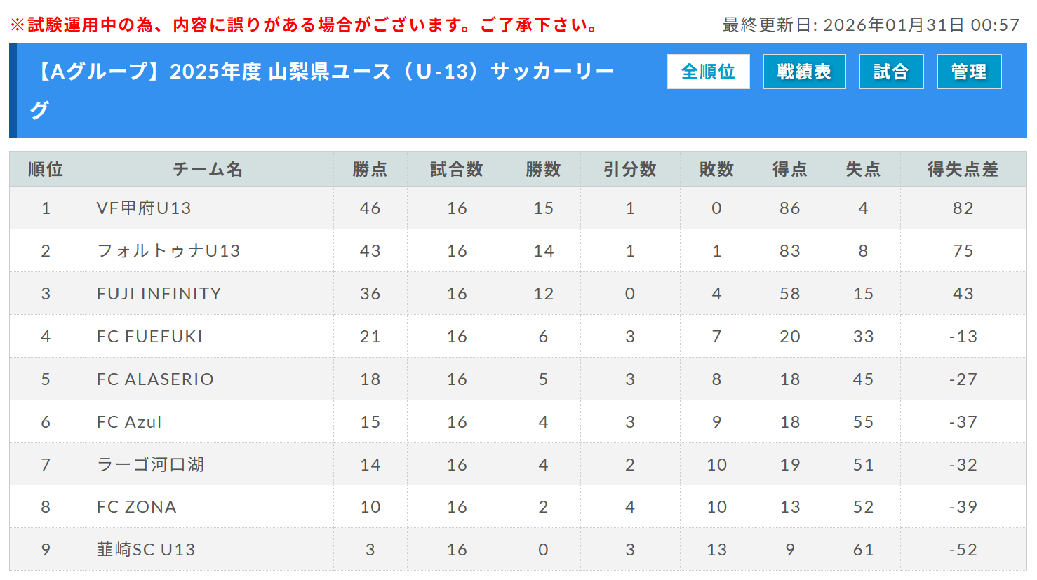Click the 勝点 column header

click(370, 169)
